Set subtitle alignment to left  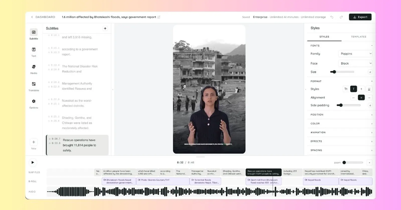tap(354, 97)
